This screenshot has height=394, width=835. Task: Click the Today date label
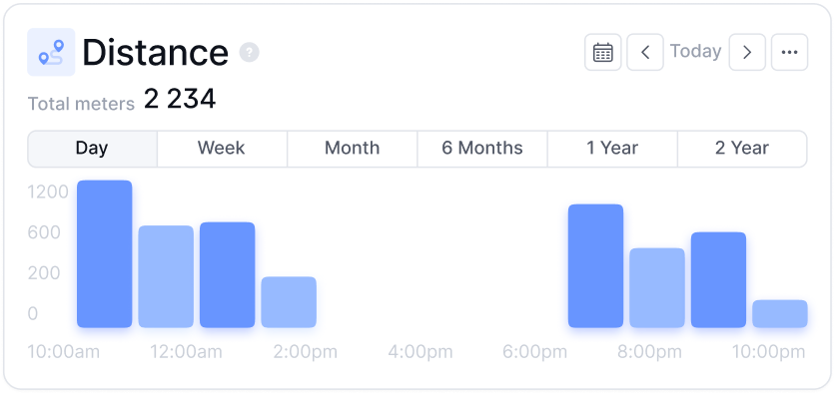pyautogui.click(x=695, y=52)
